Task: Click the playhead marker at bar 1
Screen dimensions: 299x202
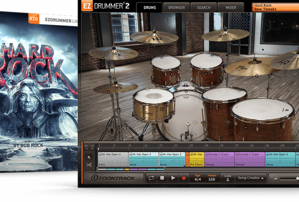Action: coord(98,149)
